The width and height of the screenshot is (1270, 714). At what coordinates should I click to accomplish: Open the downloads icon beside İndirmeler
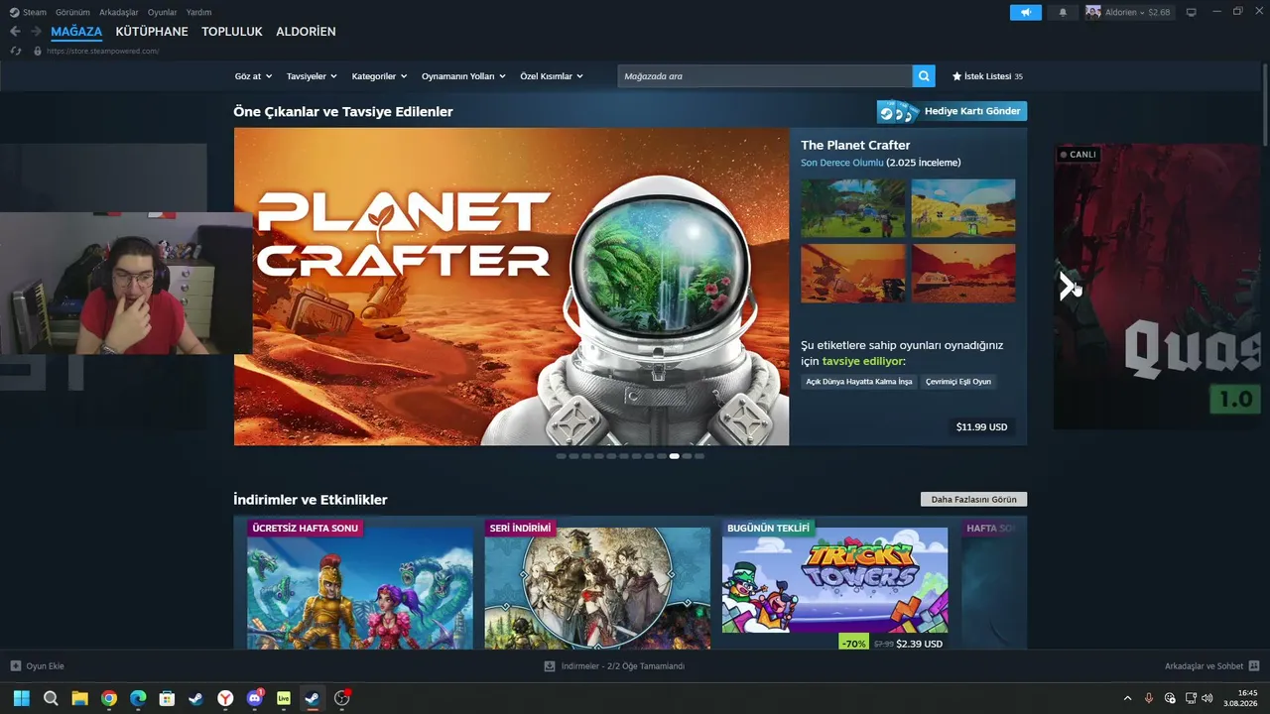[x=550, y=666]
